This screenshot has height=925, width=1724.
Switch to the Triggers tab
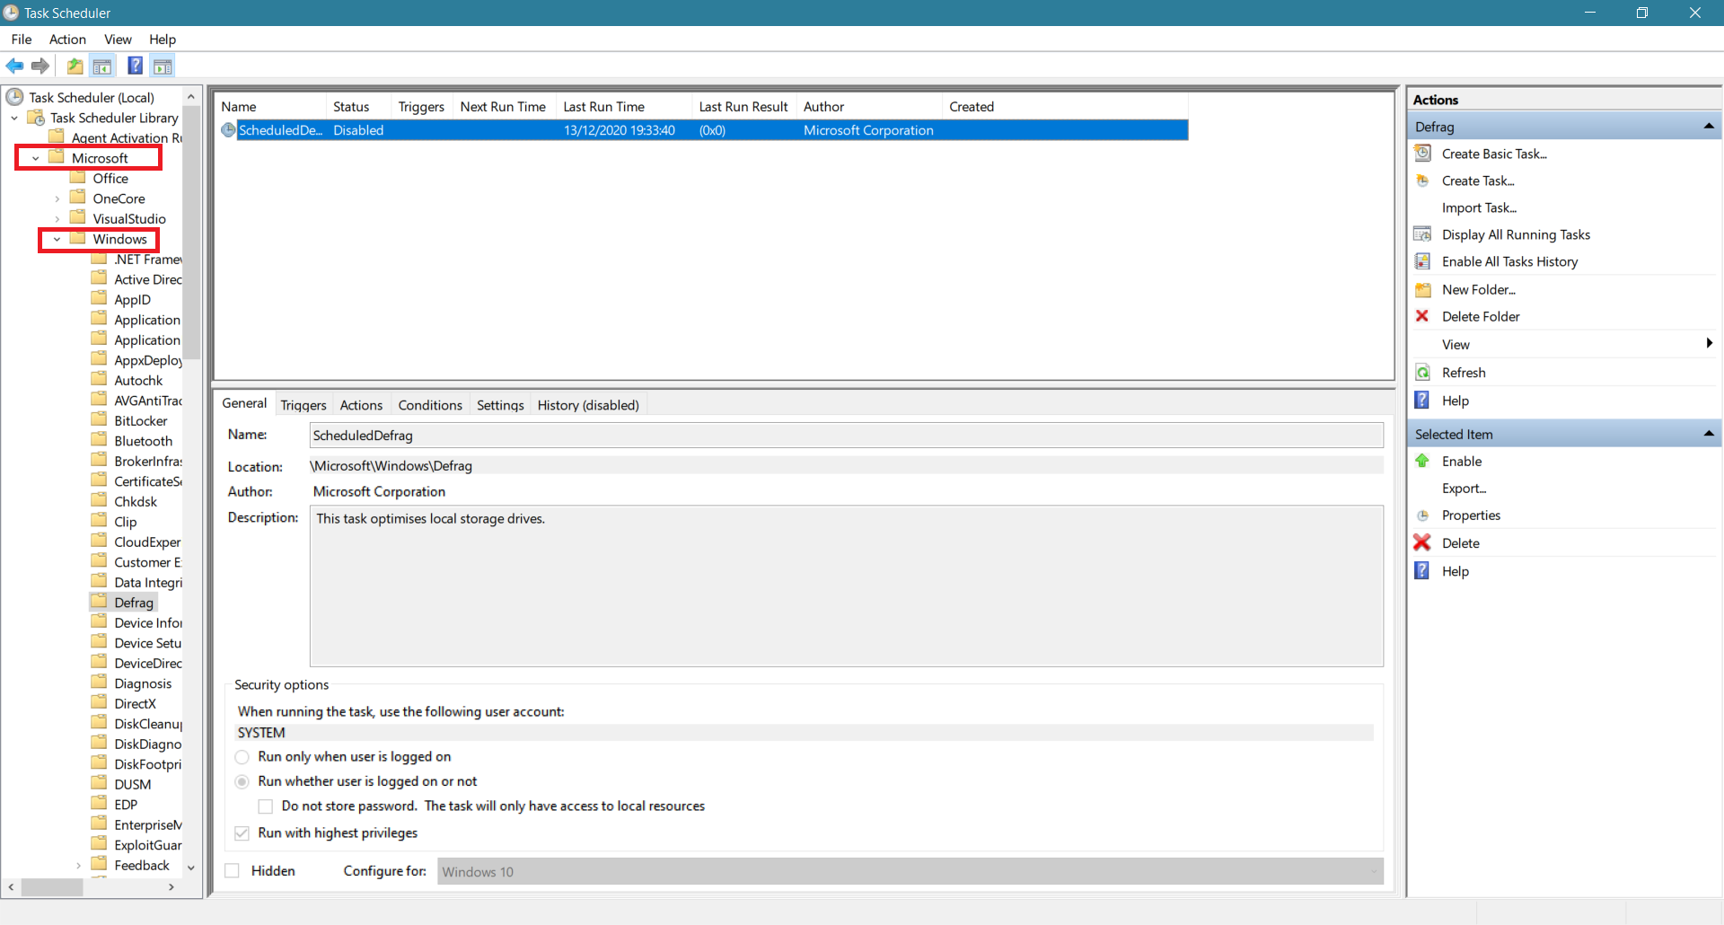303,405
